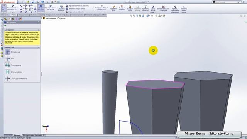Select the Polygon sketch tool

pyautogui.click(x=25, y=12)
